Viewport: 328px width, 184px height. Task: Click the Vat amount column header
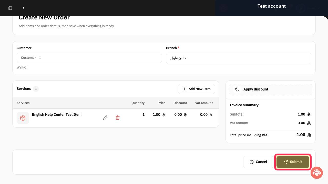click(204, 103)
